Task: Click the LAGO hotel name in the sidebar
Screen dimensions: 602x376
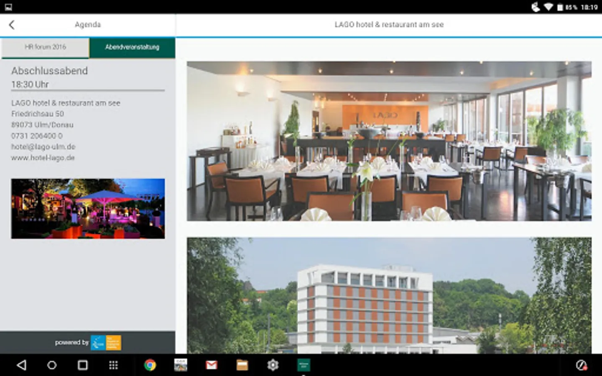Action: [x=66, y=103]
